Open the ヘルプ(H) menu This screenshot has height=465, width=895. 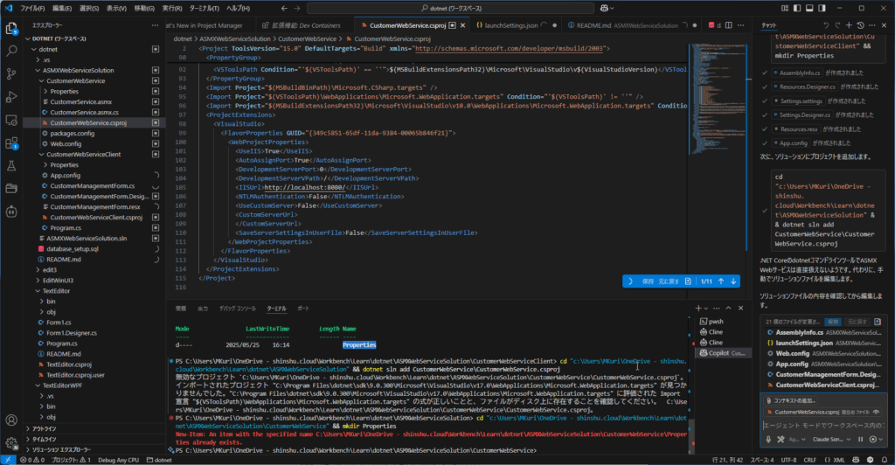coord(238,8)
